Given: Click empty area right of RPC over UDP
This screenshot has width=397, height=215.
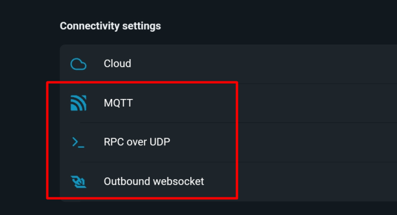Looking at the screenshot, I should 284,142.
